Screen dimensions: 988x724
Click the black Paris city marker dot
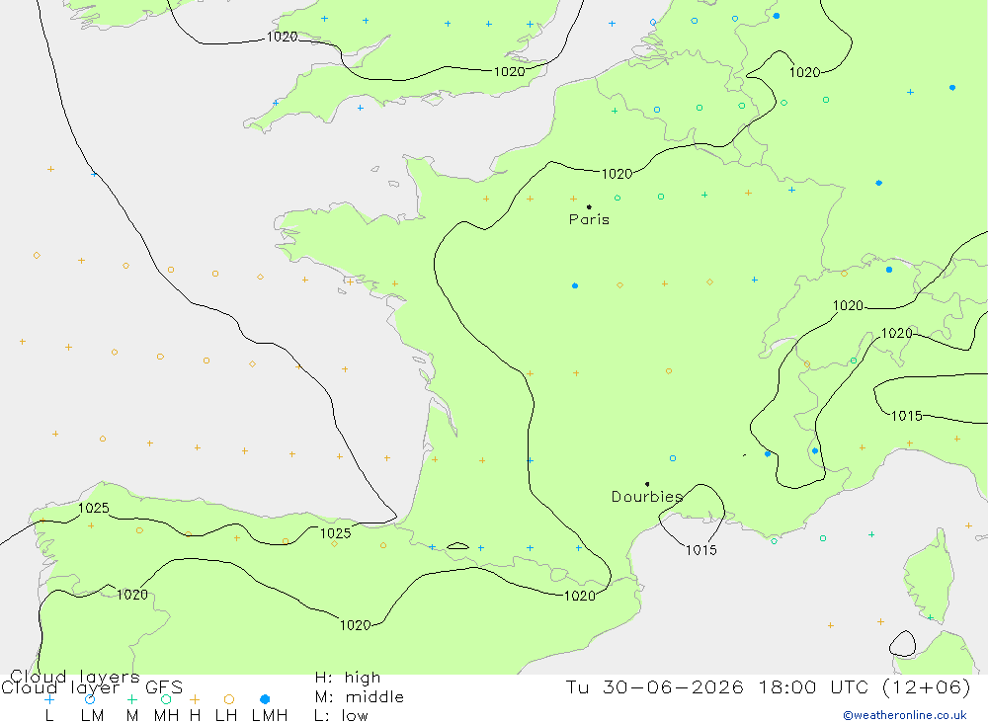[x=589, y=206]
